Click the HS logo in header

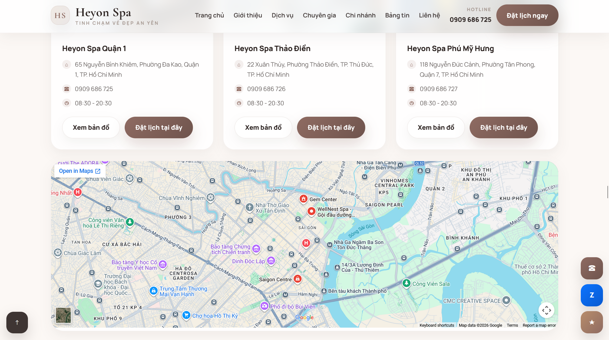point(60,15)
